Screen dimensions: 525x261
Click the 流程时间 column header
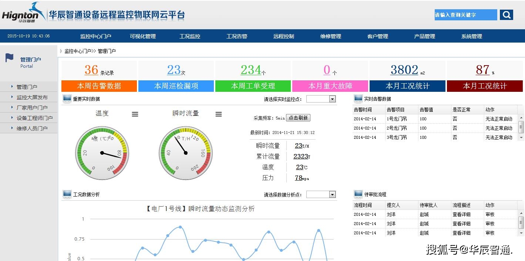[x=363, y=205]
